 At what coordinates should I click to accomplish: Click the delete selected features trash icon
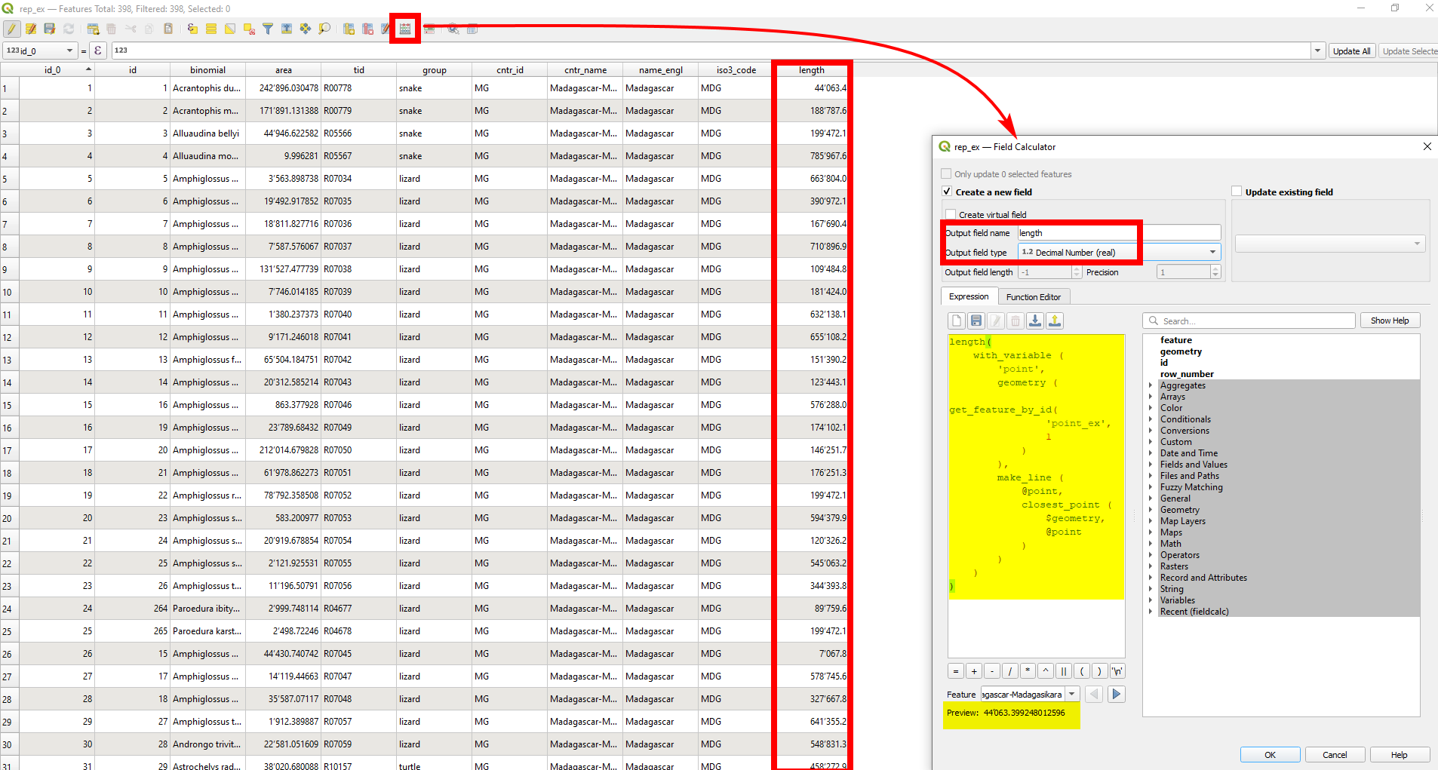[x=112, y=29]
